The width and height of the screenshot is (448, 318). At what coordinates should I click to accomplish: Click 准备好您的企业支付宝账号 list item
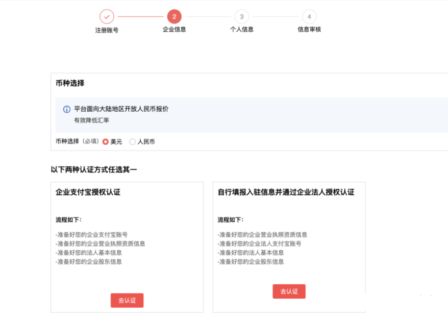click(x=93, y=234)
